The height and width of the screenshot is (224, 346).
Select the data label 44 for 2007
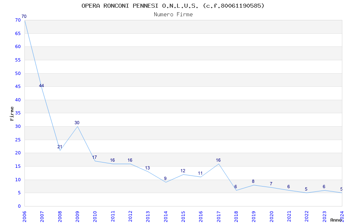click(42, 86)
